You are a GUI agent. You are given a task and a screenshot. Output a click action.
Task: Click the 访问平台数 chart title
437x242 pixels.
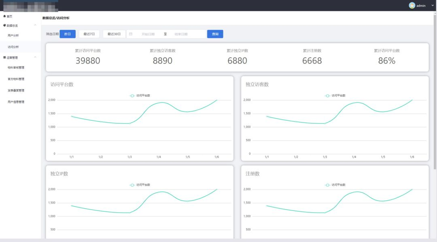(62, 84)
